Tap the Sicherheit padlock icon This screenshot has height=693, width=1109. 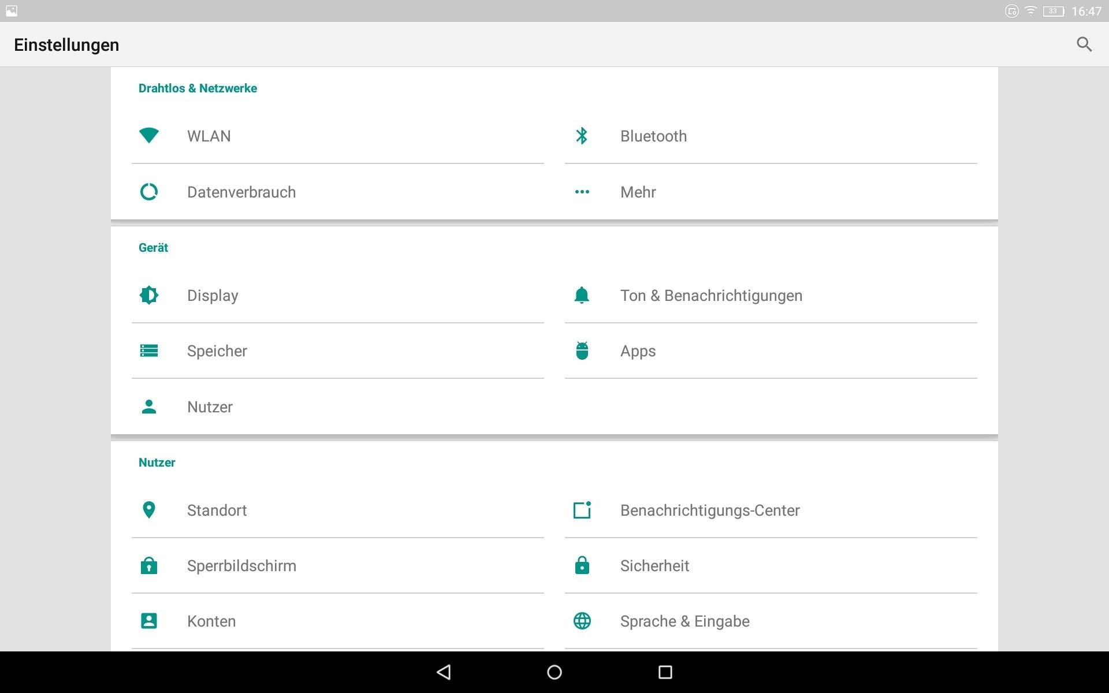click(582, 565)
